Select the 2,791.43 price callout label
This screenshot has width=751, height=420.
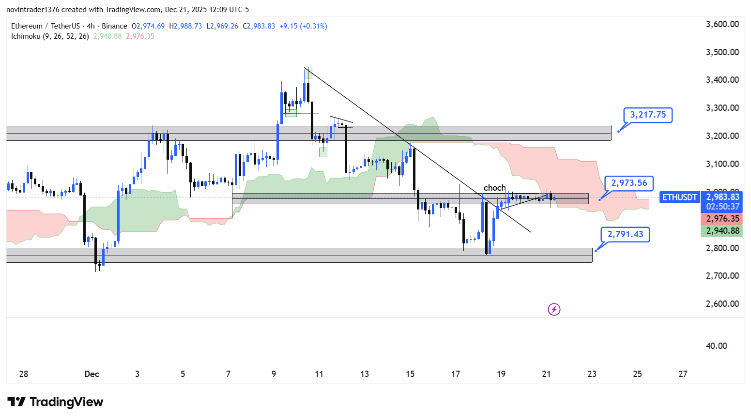pos(625,235)
